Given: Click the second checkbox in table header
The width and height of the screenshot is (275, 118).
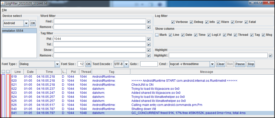Looking at the screenshot, I should 8,72.
